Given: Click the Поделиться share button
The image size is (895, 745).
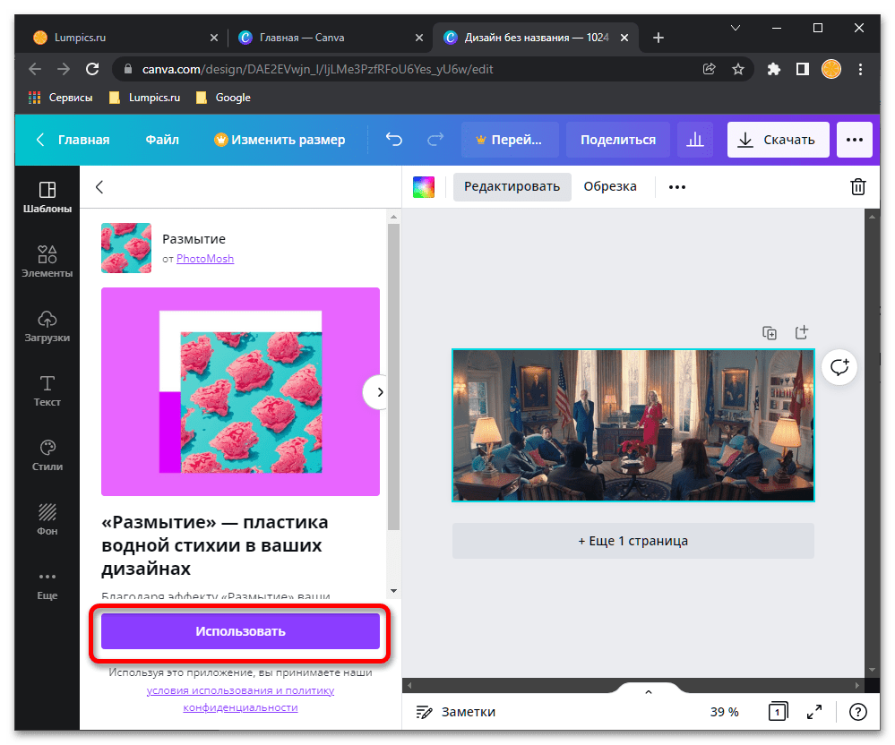Looking at the screenshot, I should 618,140.
